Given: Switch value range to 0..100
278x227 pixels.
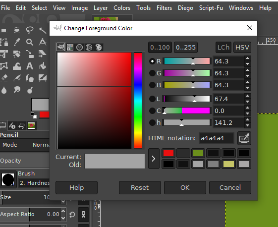Looking at the screenshot, I should 160,48.
